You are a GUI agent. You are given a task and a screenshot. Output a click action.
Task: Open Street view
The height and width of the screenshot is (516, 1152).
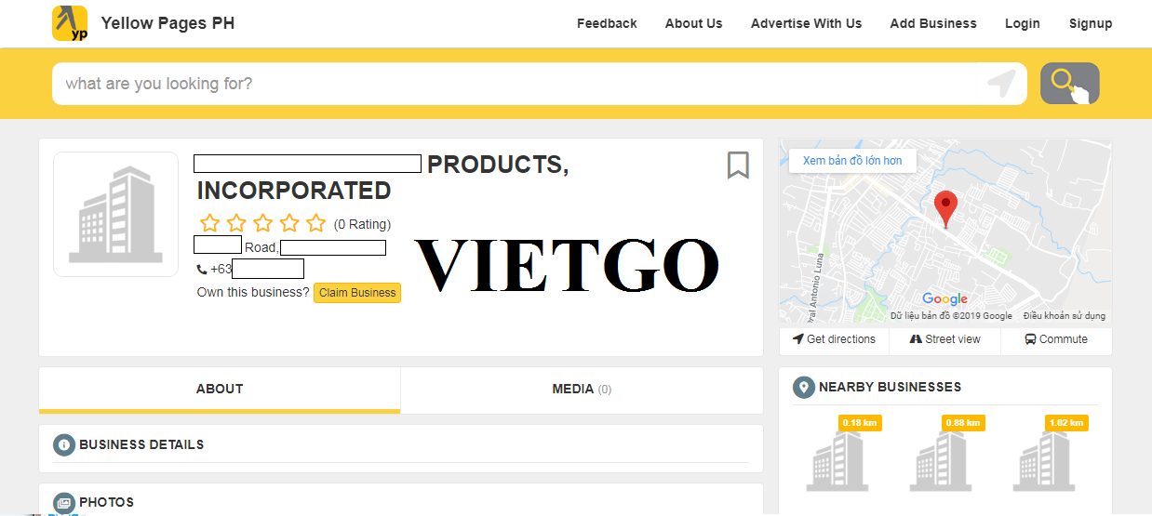tap(944, 339)
